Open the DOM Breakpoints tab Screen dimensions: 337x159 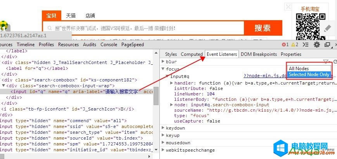[259, 54]
